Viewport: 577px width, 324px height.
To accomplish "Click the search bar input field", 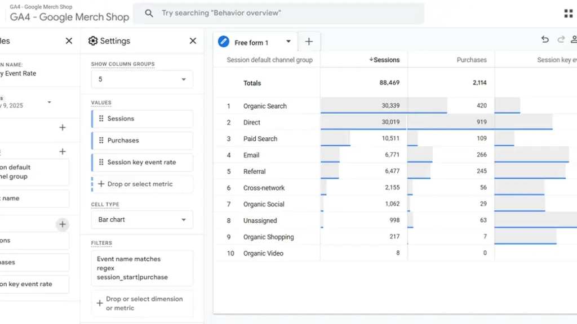I will 282,13.
